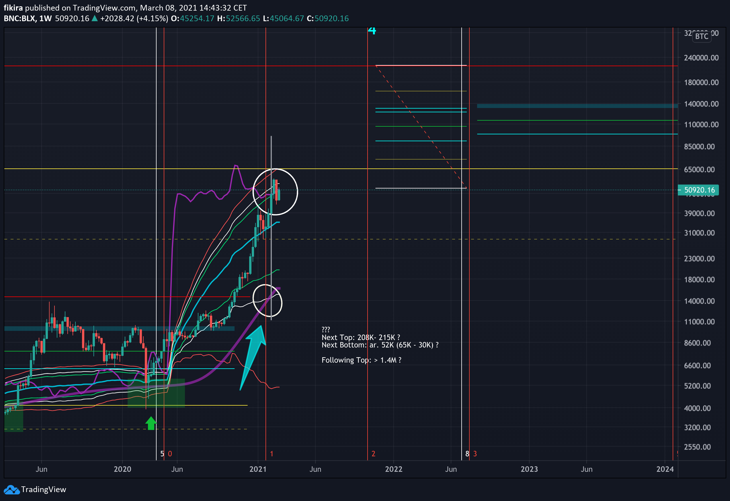Select the green up arrow marker near 3200
The width and height of the screenshot is (730, 501).
click(x=151, y=423)
